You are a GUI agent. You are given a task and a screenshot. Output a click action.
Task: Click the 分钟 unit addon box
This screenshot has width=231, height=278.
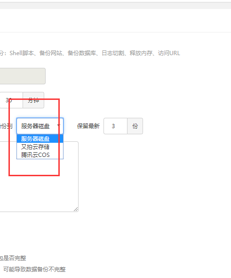point(33,100)
